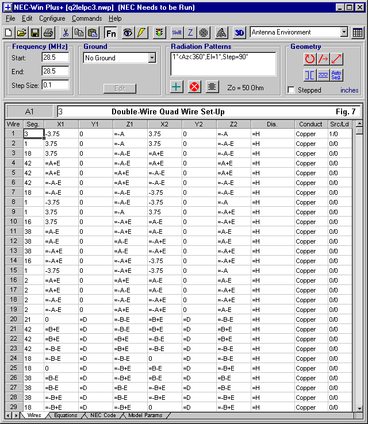The image size is (368, 424).
Task: Expand the Ground type dropdown
Action: point(152,58)
